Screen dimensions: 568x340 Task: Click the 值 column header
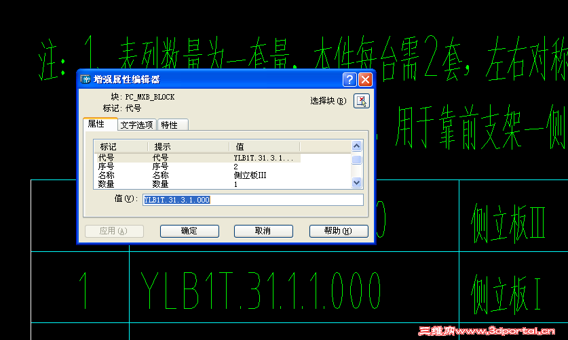(265, 147)
